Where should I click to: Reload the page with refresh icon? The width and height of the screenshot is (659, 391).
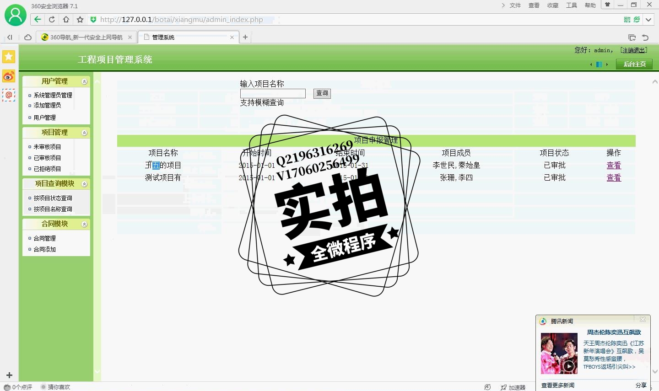[x=52, y=19]
